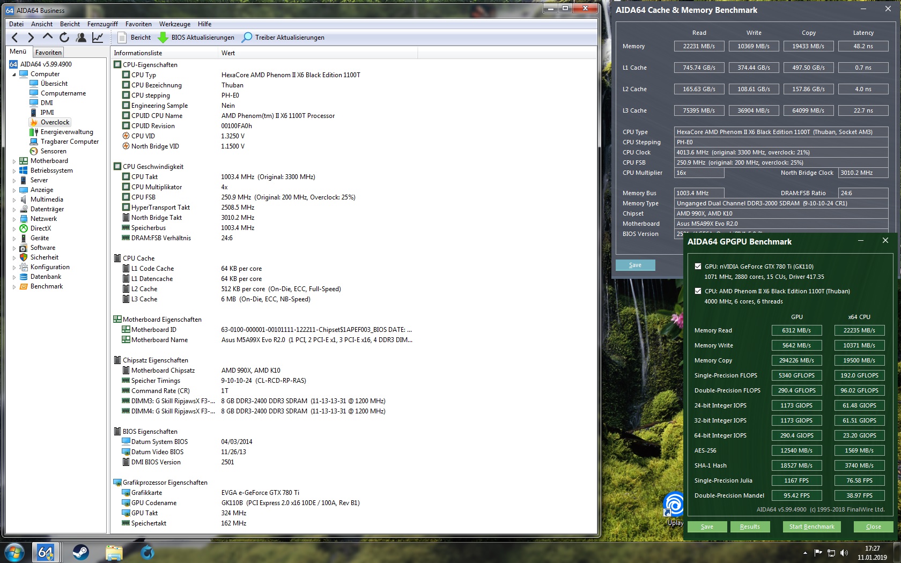Click Results in GPGPU Benchmark window
Viewport: 901px width, 563px height.
coord(750,527)
